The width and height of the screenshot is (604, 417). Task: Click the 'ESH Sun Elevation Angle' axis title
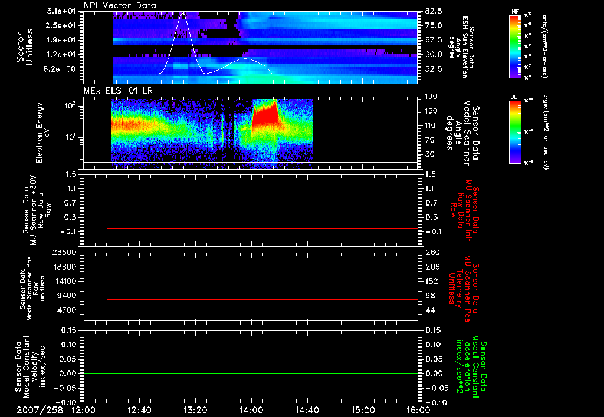click(461, 47)
